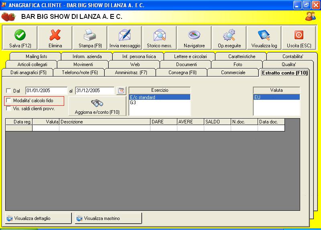
Task: Toggle Modalita' calcolo fido checkbox
Action: [8, 101]
